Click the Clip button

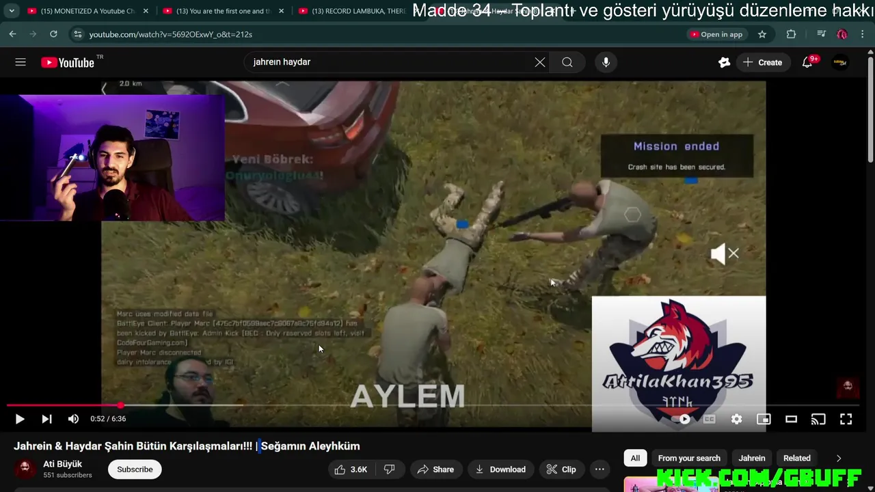[561, 469]
